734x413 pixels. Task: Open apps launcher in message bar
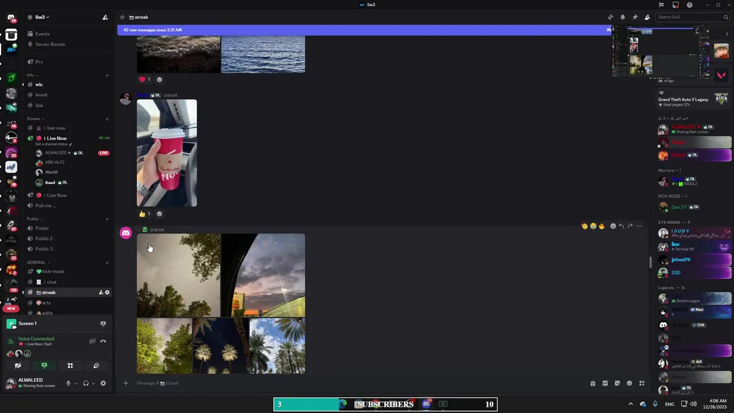[x=642, y=383]
